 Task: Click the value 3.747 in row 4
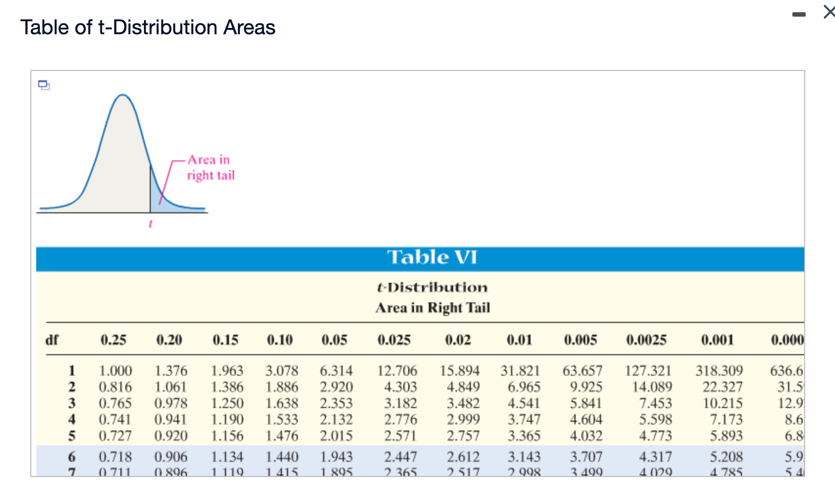tap(524, 419)
